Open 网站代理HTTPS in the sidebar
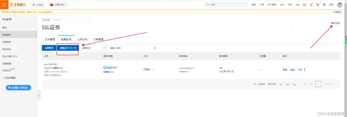This screenshot has width=347, height=117. tap(19, 56)
